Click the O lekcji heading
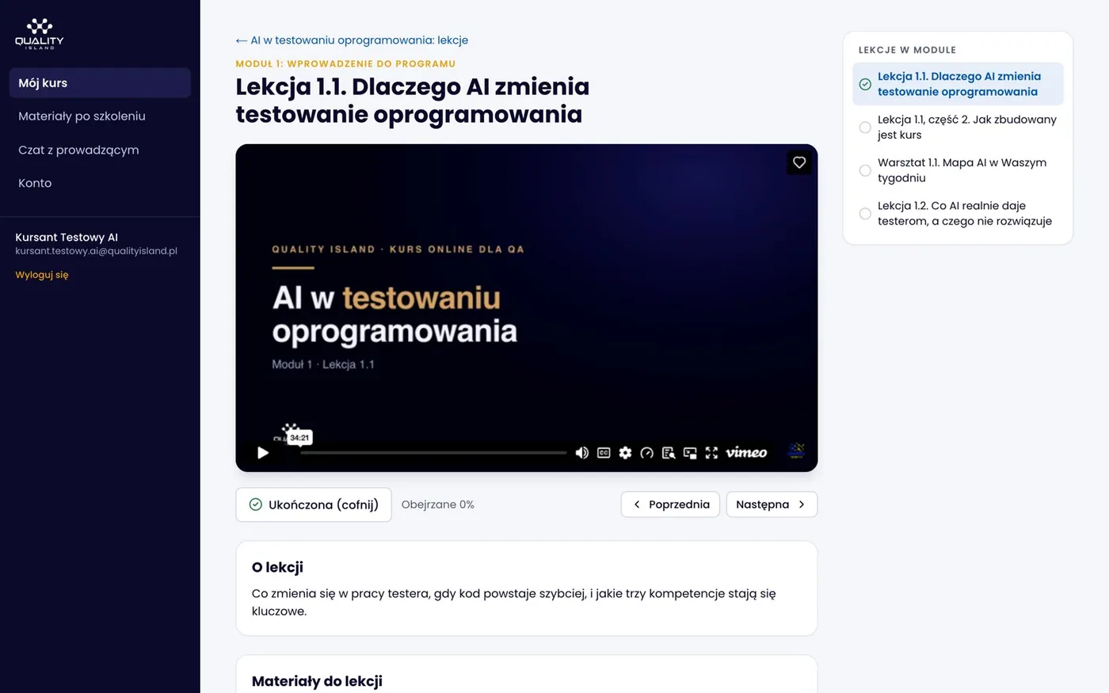 pyautogui.click(x=277, y=567)
